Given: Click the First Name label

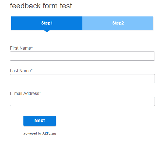Looking at the screenshot, I should pos(20,48).
